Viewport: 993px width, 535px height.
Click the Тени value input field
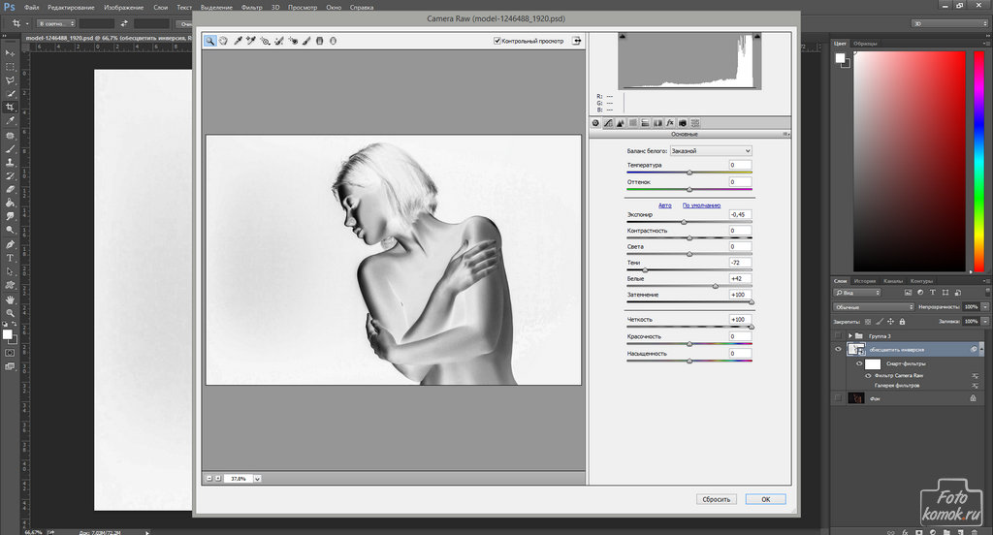739,263
